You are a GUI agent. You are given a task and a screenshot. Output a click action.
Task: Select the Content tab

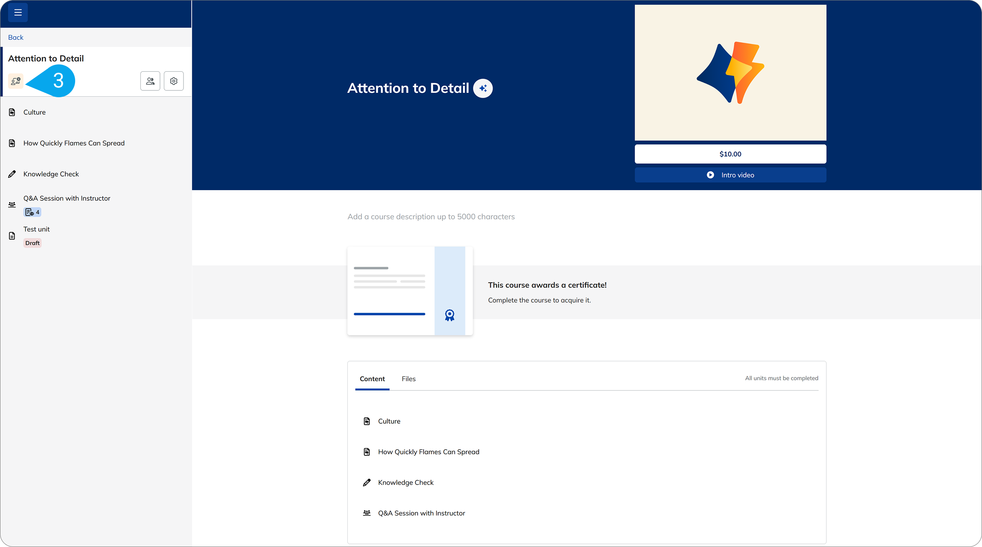(372, 379)
